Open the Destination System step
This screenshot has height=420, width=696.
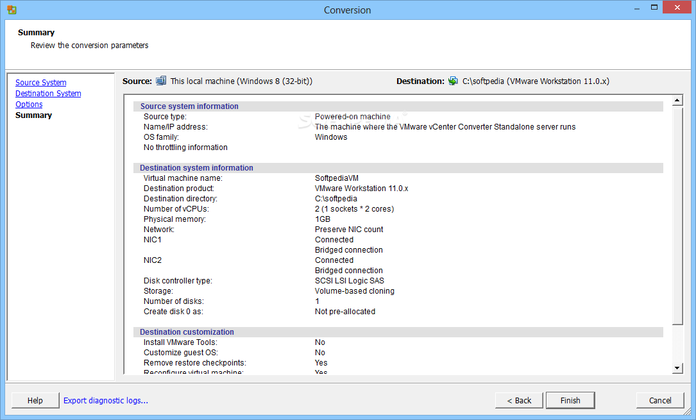coord(48,94)
